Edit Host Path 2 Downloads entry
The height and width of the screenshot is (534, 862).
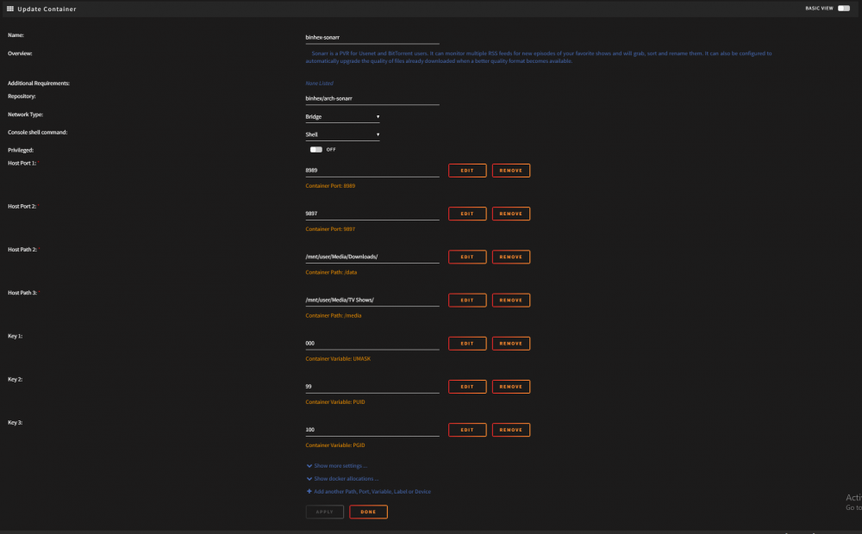click(467, 258)
